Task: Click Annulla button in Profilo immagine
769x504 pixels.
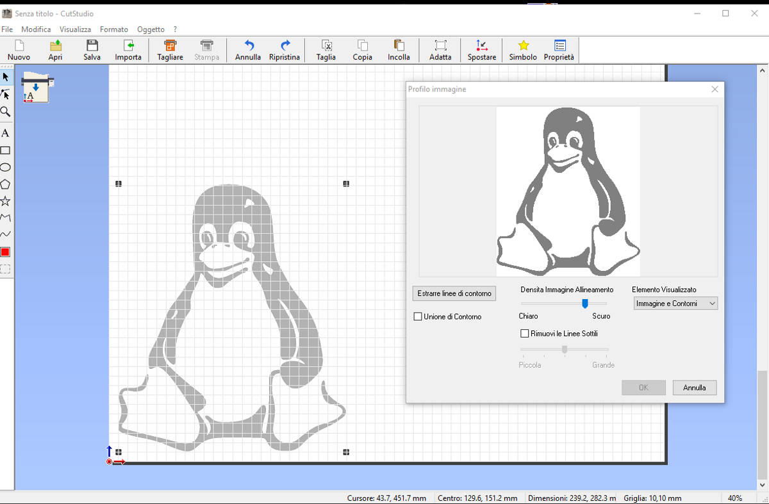Action: click(x=695, y=387)
